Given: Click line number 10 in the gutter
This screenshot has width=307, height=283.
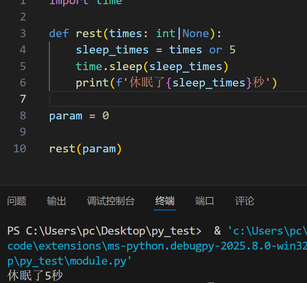Looking at the screenshot, I should (x=20, y=149).
